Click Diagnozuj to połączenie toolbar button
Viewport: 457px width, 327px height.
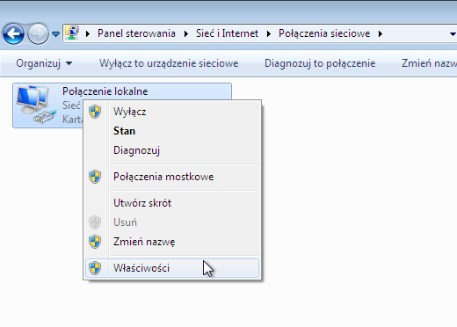click(320, 63)
